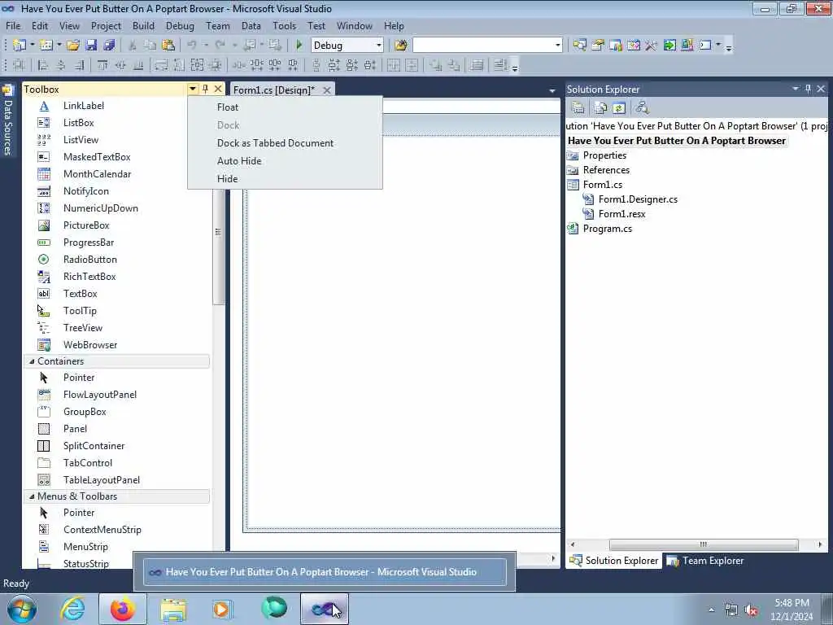
Task: Click the Windows Start button
Action: 22,609
